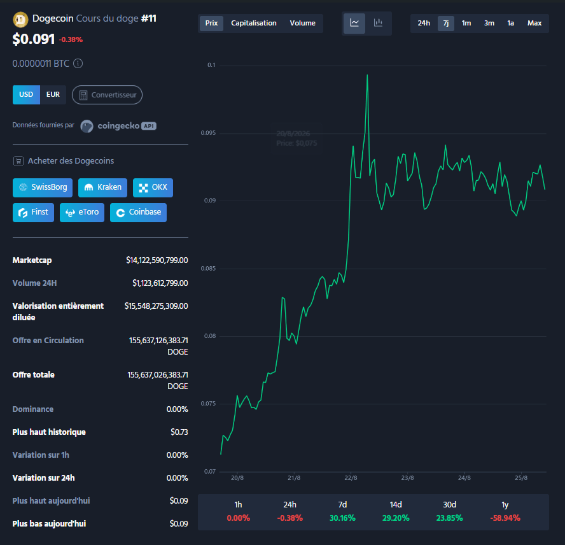
Task: Click the Acheter des Dogecoins heading
Action: coord(71,161)
